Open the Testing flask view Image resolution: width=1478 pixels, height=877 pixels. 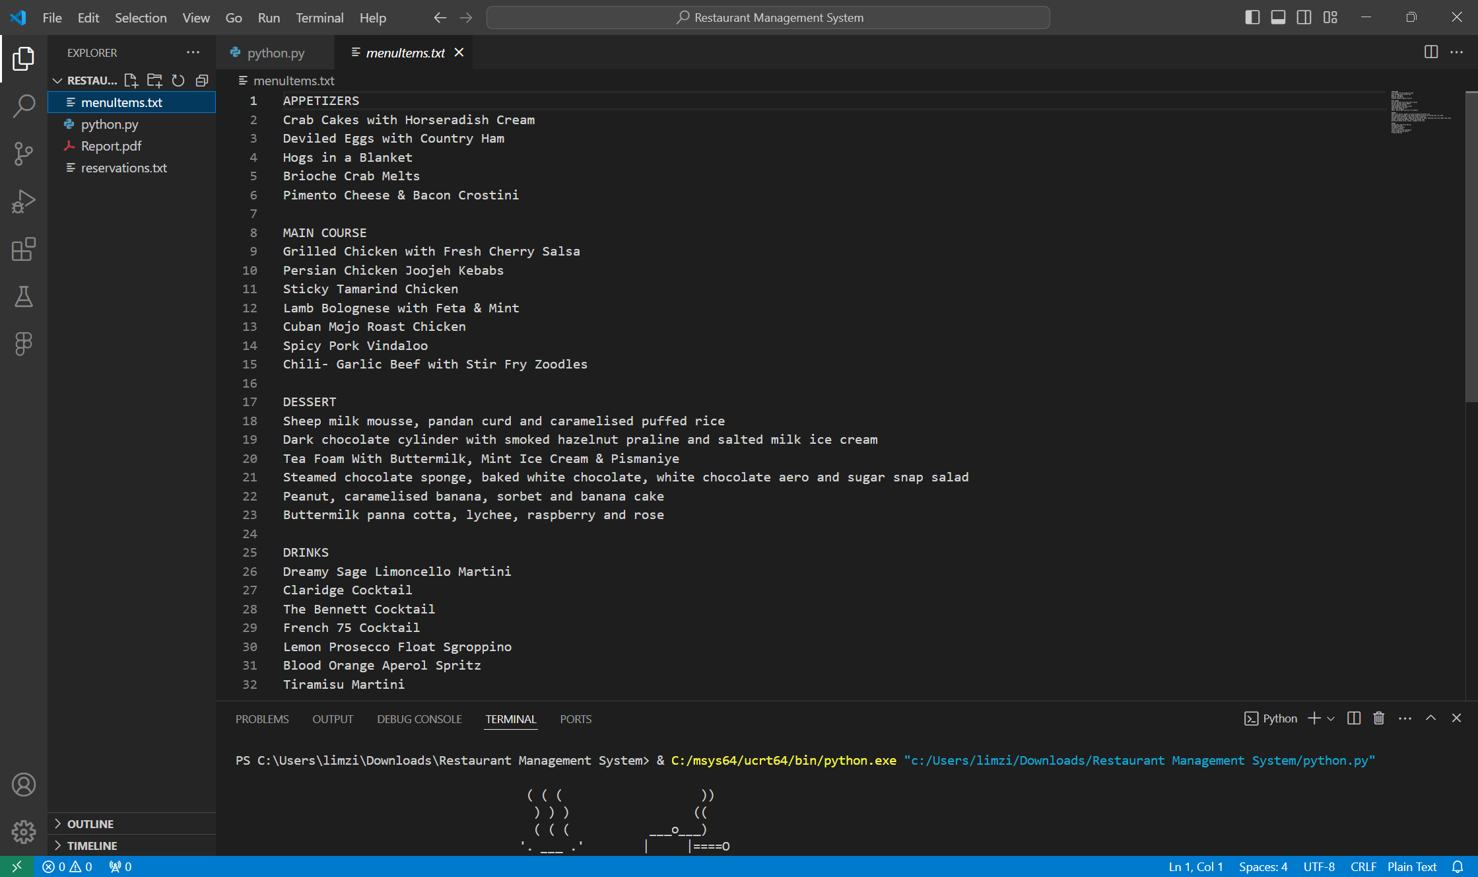pos(24,297)
